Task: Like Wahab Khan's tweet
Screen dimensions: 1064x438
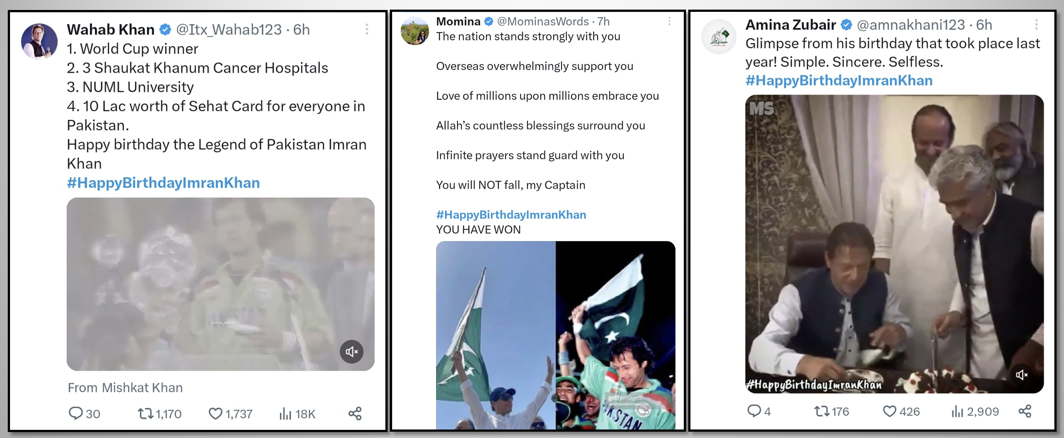Action: pyautogui.click(x=215, y=413)
